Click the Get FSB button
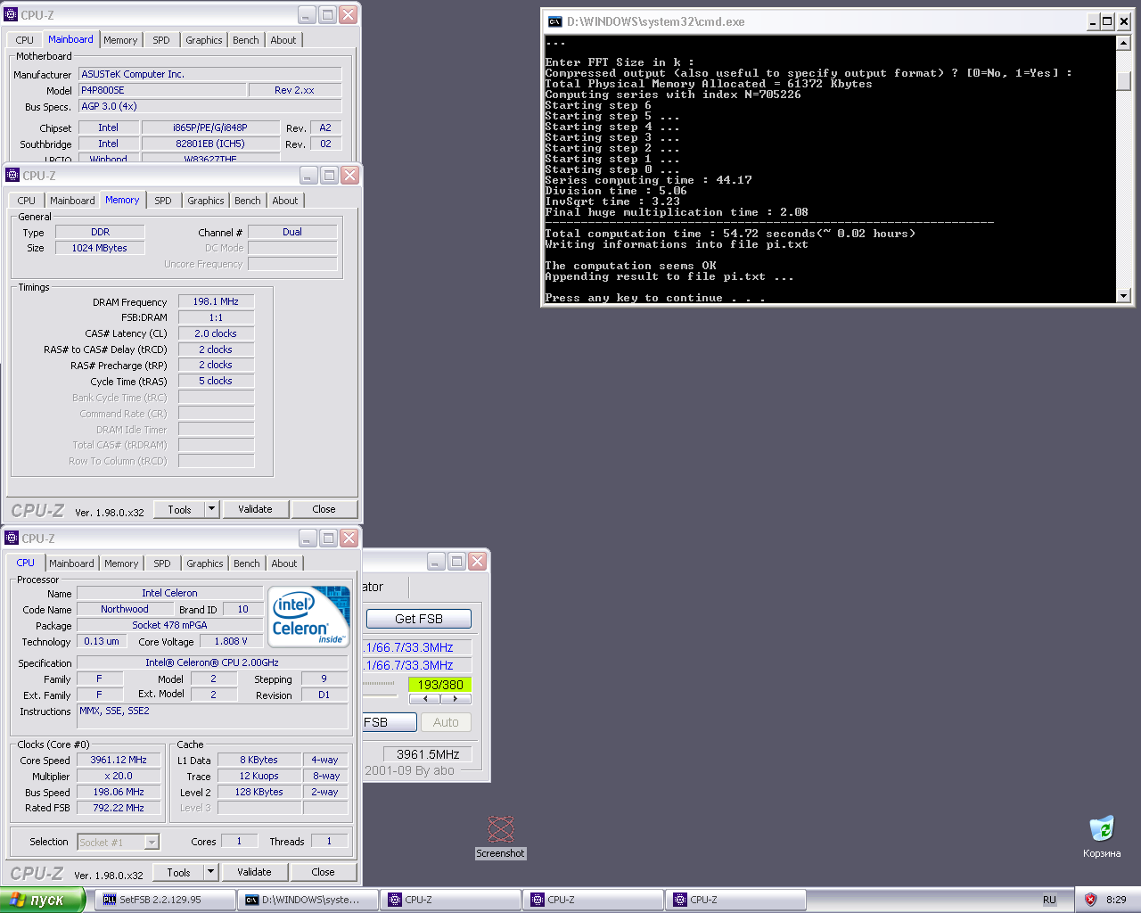 (418, 619)
